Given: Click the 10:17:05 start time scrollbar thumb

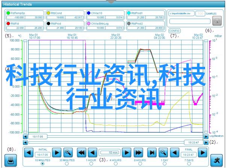Looking at the screenshot, I should [38, 136].
